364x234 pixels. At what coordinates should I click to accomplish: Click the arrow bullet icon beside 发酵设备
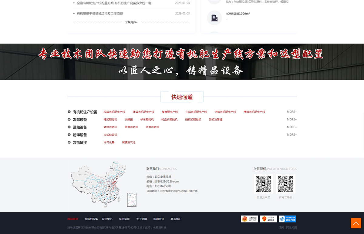coord(69,120)
